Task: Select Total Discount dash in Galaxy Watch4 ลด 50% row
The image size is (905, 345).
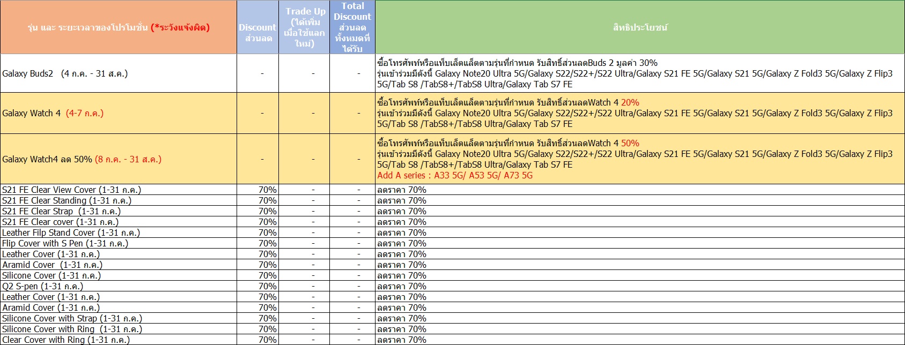Action: (352, 159)
